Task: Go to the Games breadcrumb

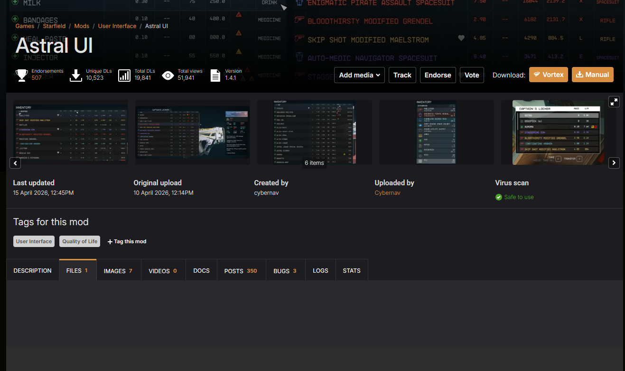Action: click(x=25, y=26)
